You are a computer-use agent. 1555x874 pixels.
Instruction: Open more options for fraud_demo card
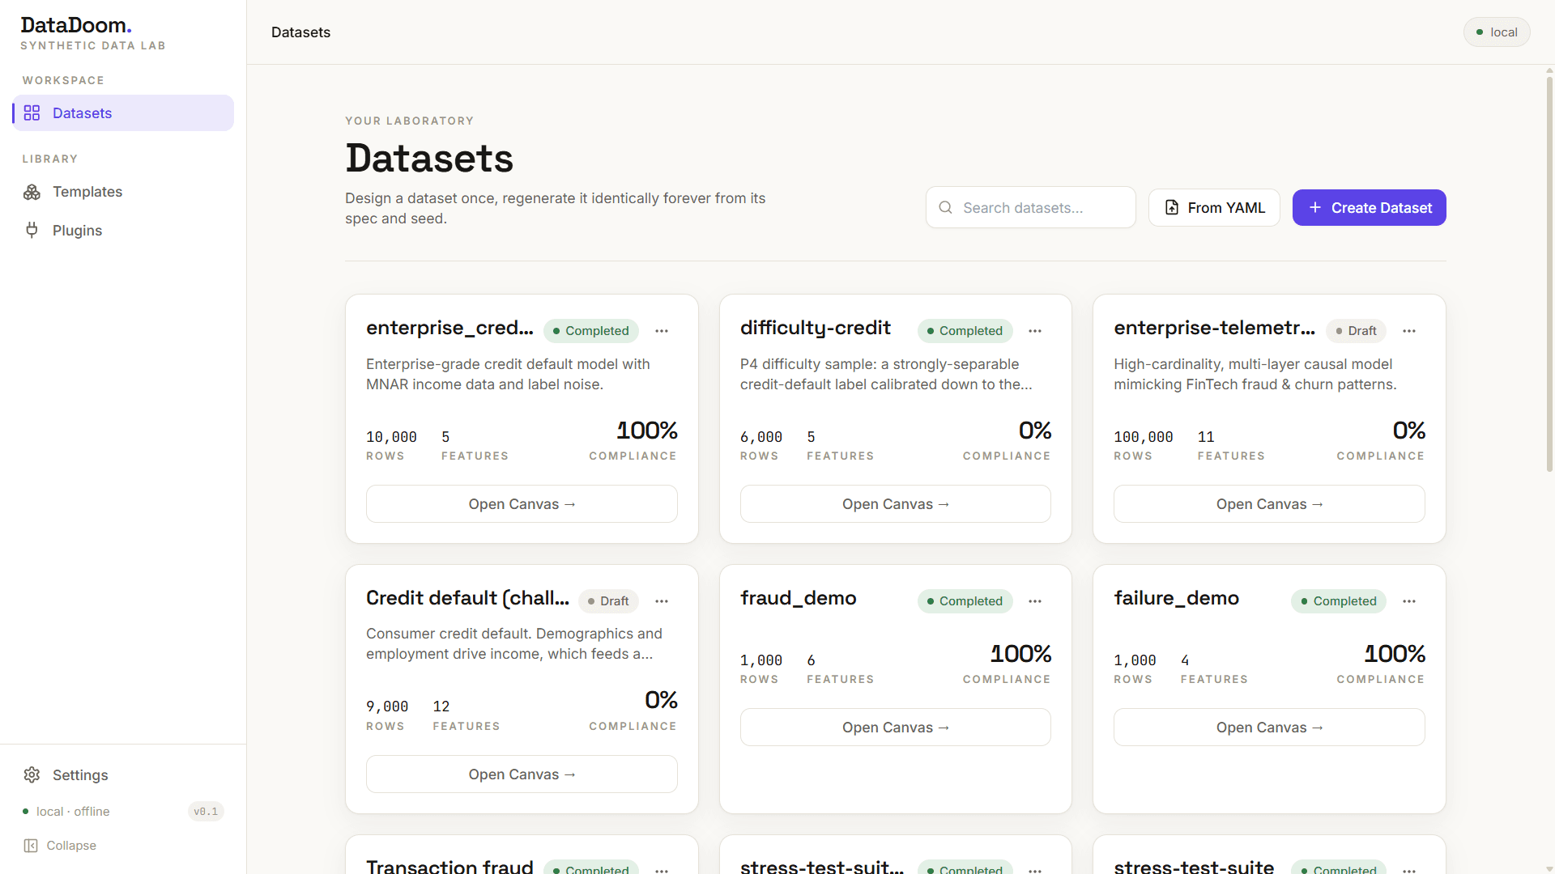(1035, 601)
